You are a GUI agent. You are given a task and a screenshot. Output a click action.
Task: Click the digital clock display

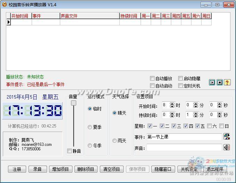[32, 111]
